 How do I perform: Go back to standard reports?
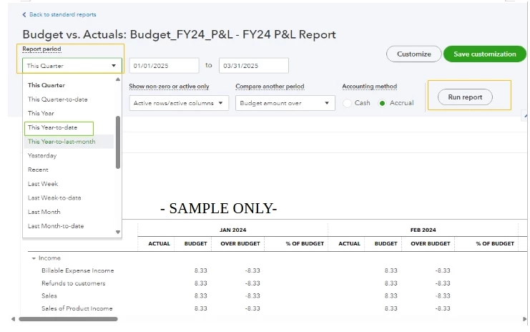click(x=62, y=14)
